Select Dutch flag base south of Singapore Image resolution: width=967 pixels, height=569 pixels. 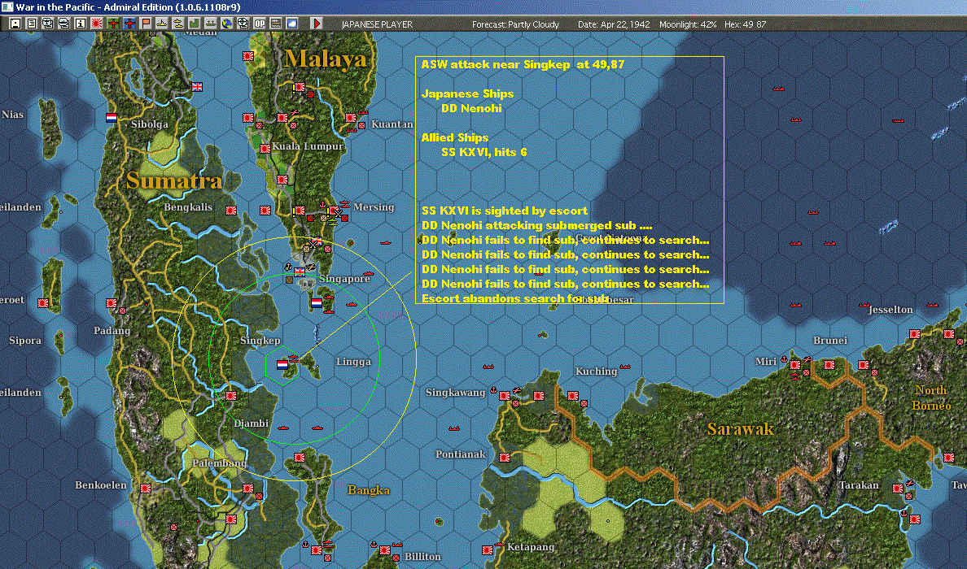[316, 303]
